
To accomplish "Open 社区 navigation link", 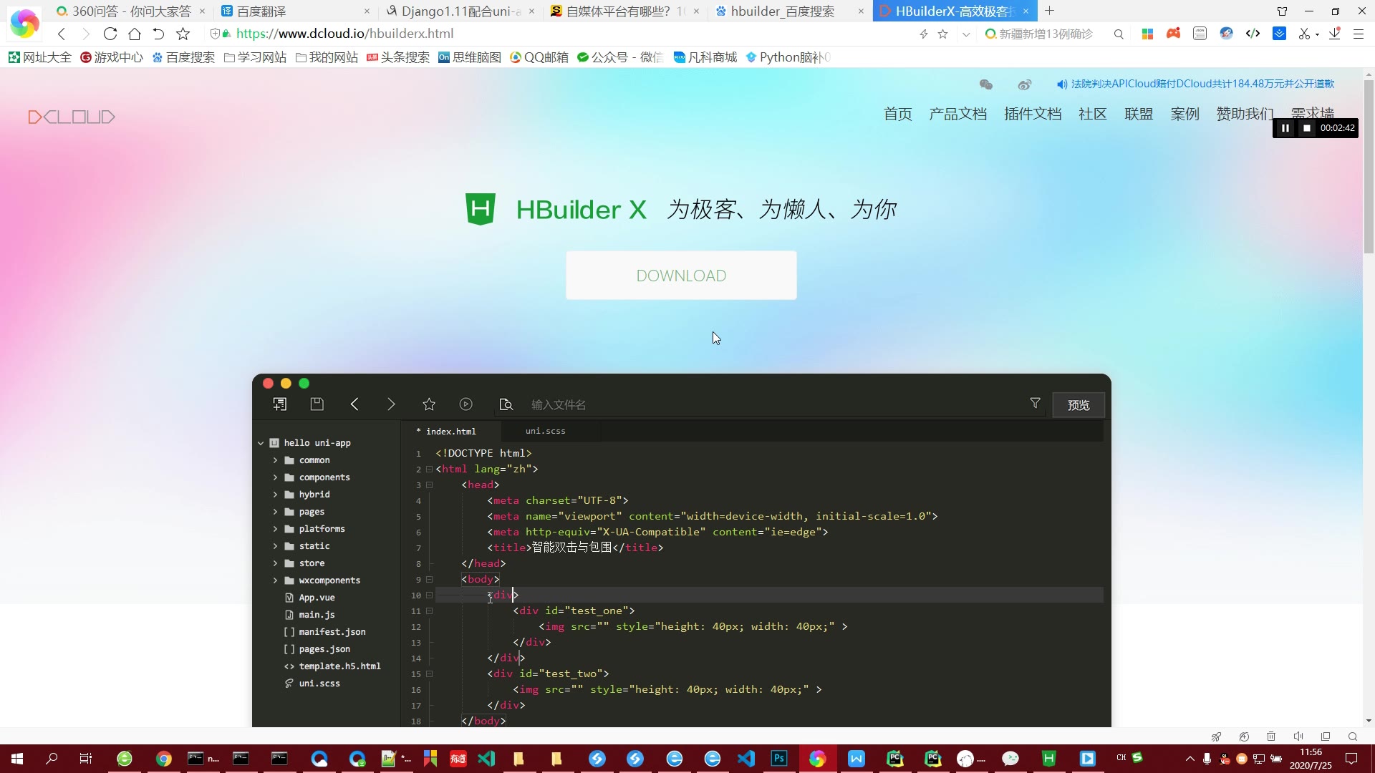I will pyautogui.click(x=1093, y=114).
